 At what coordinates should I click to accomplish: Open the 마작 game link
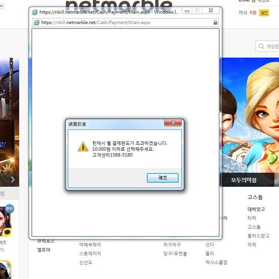click(252, 245)
